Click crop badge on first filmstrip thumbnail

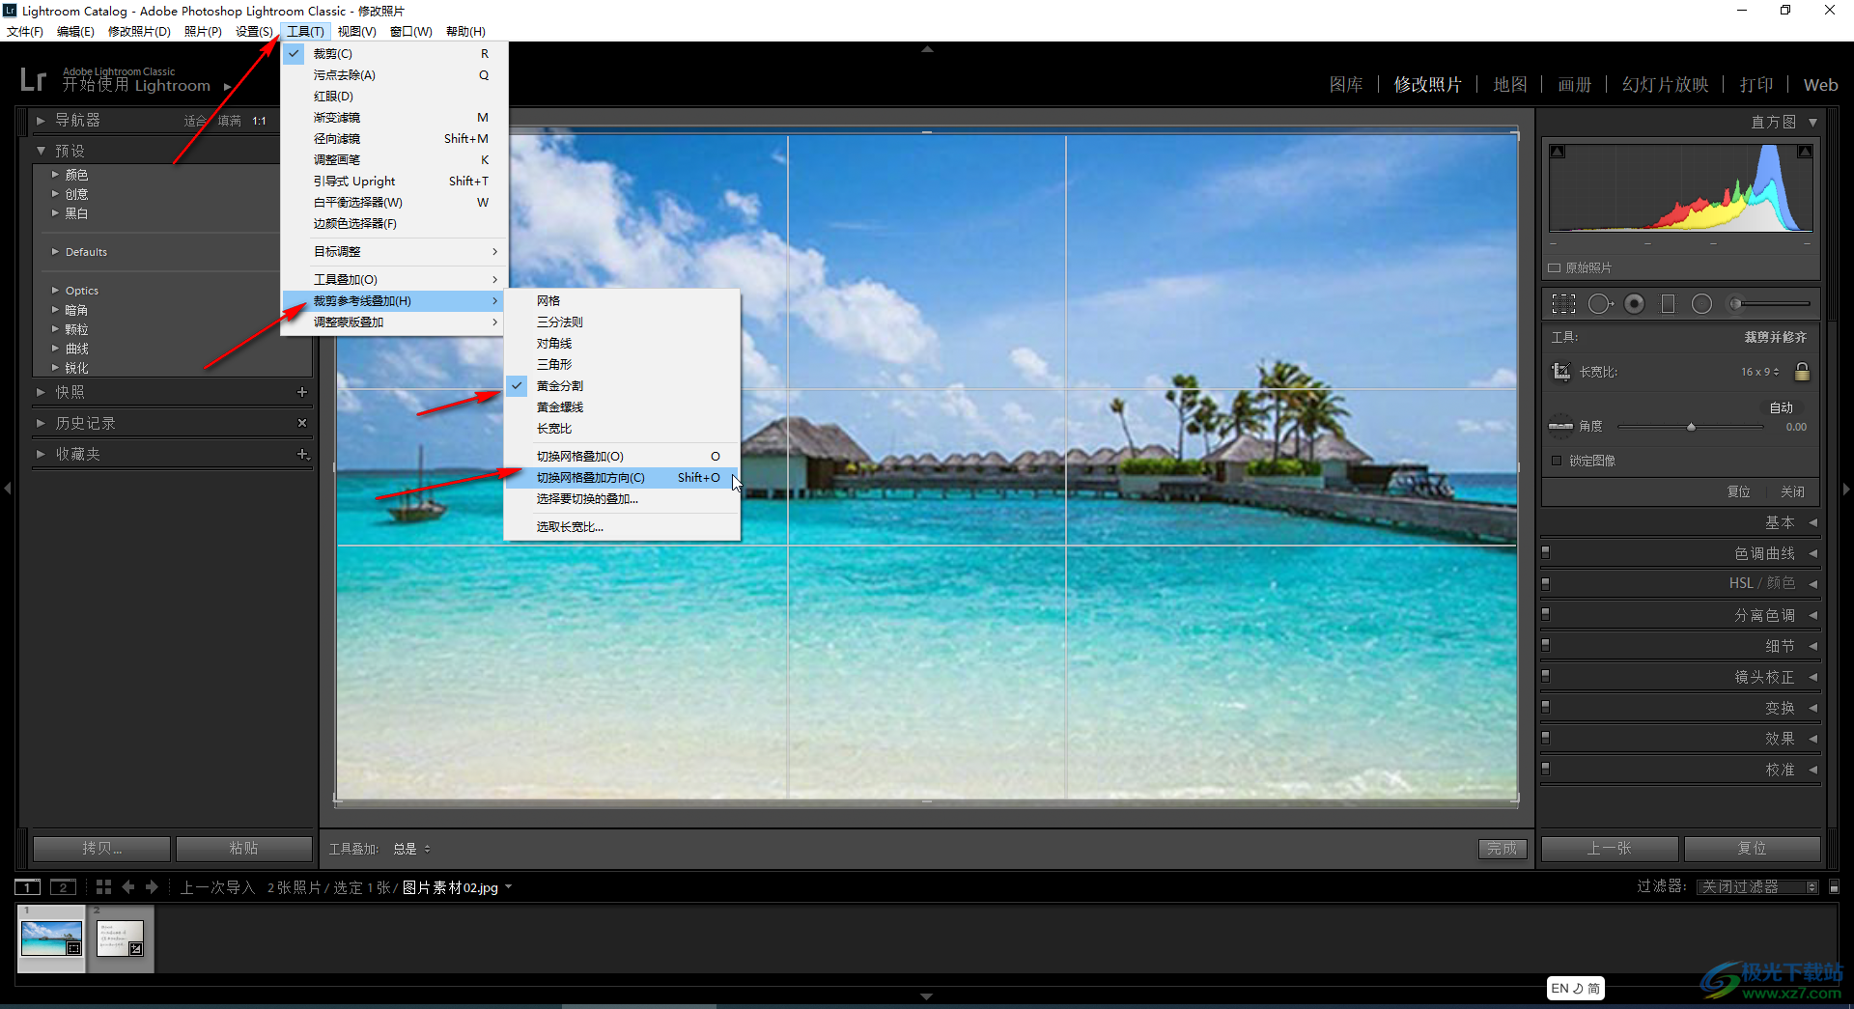[74, 948]
